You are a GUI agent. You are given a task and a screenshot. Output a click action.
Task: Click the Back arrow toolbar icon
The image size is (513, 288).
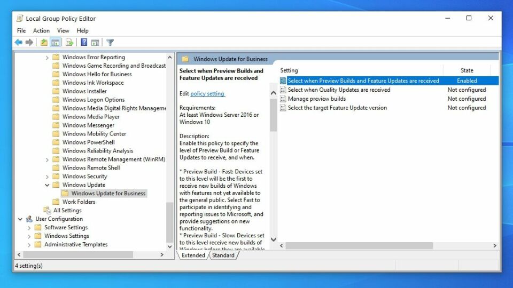(19, 43)
